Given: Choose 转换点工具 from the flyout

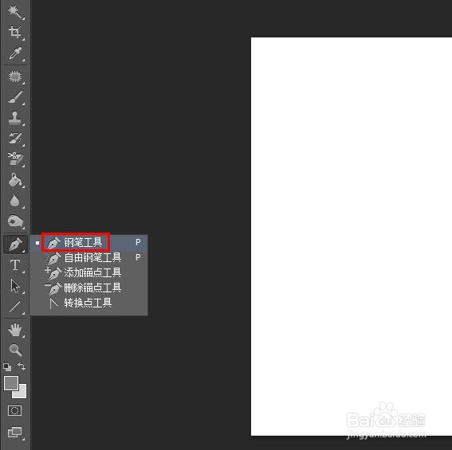Looking at the screenshot, I should (88, 303).
